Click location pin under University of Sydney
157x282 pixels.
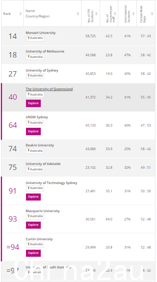tap(28, 76)
